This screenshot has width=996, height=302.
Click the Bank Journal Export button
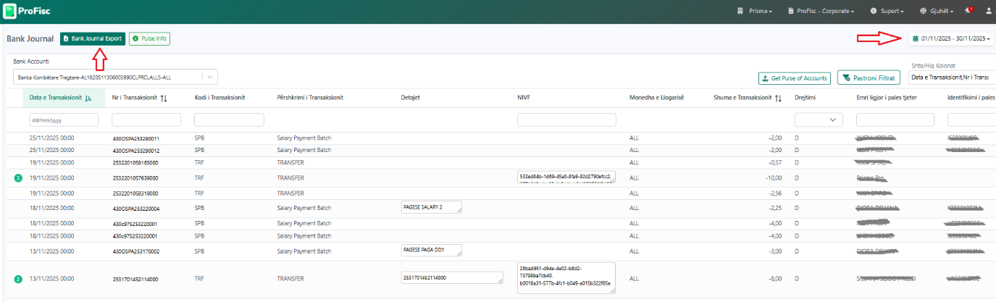tap(93, 38)
